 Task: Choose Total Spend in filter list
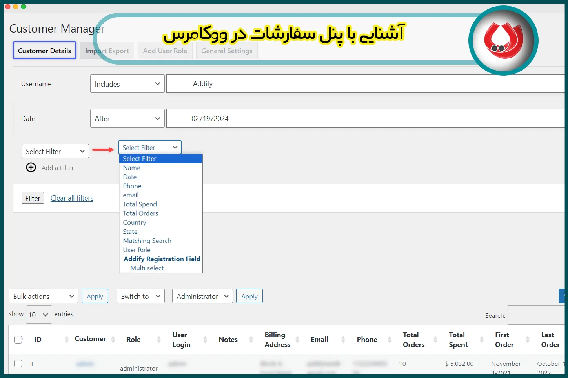161,204
